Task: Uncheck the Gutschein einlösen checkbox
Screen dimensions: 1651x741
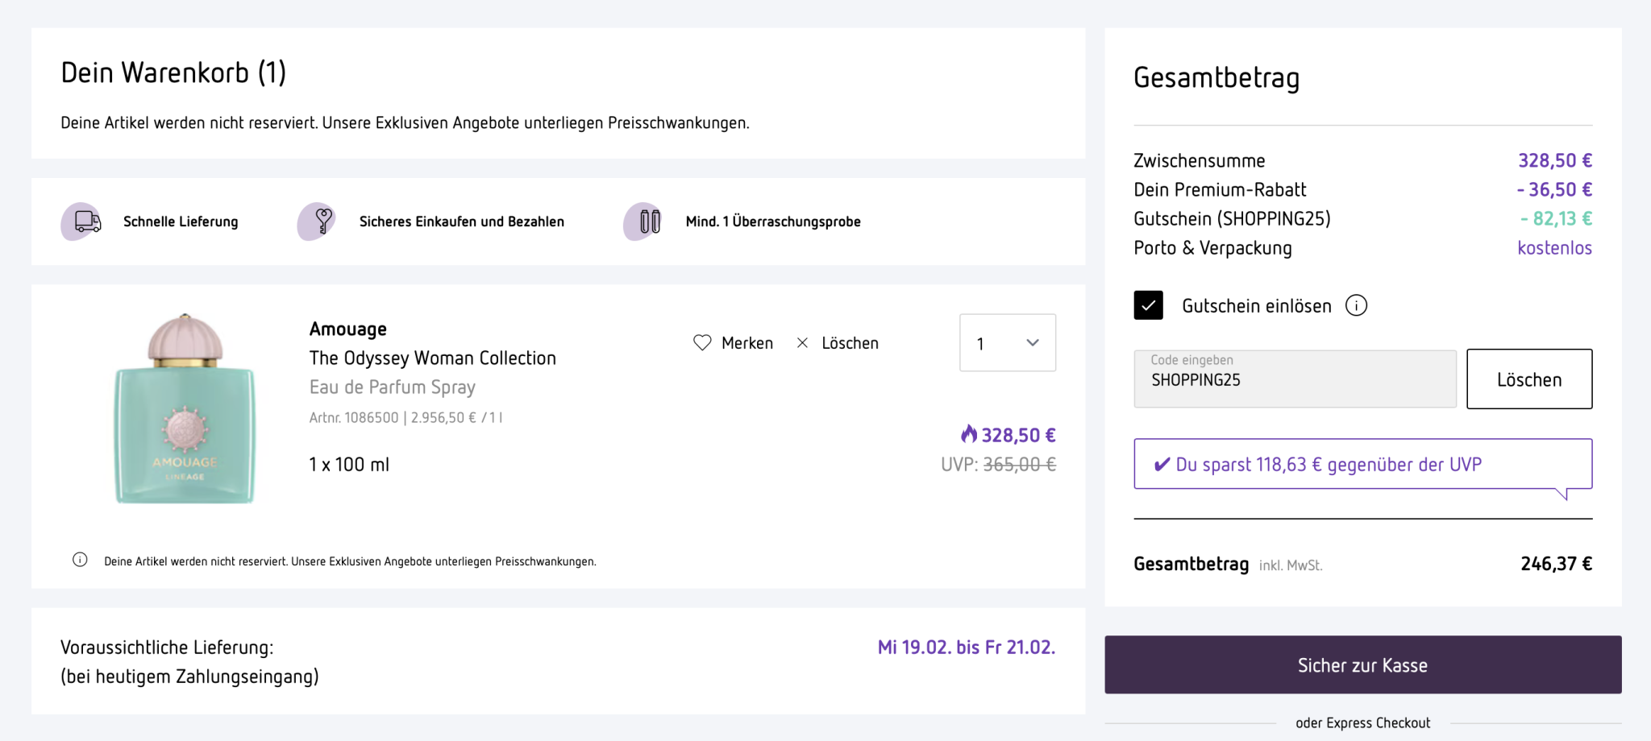Action: pyautogui.click(x=1148, y=305)
